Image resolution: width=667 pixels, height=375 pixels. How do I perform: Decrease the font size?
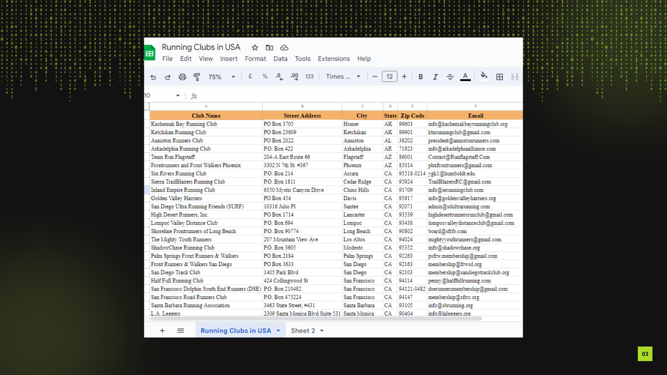[x=375, y=76]
